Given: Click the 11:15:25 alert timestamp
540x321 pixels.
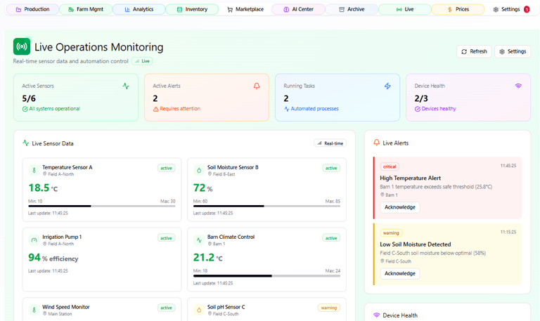Looking at the screenshot, I should point(508,232).
